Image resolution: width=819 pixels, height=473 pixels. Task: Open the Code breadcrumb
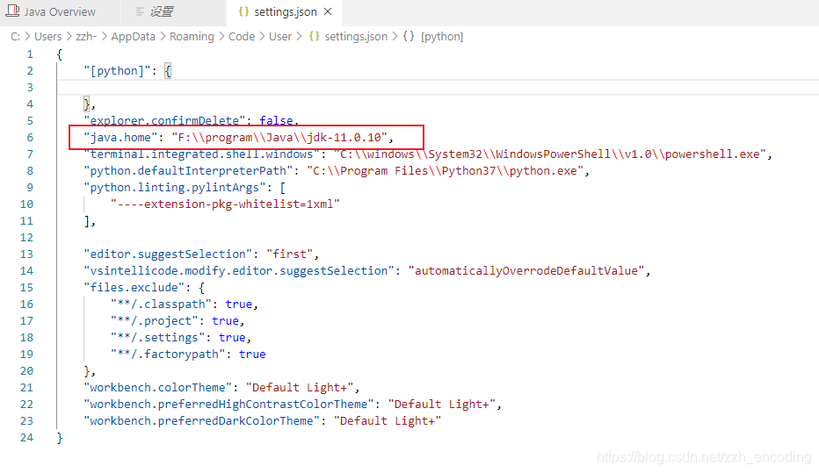click(242, 37)
